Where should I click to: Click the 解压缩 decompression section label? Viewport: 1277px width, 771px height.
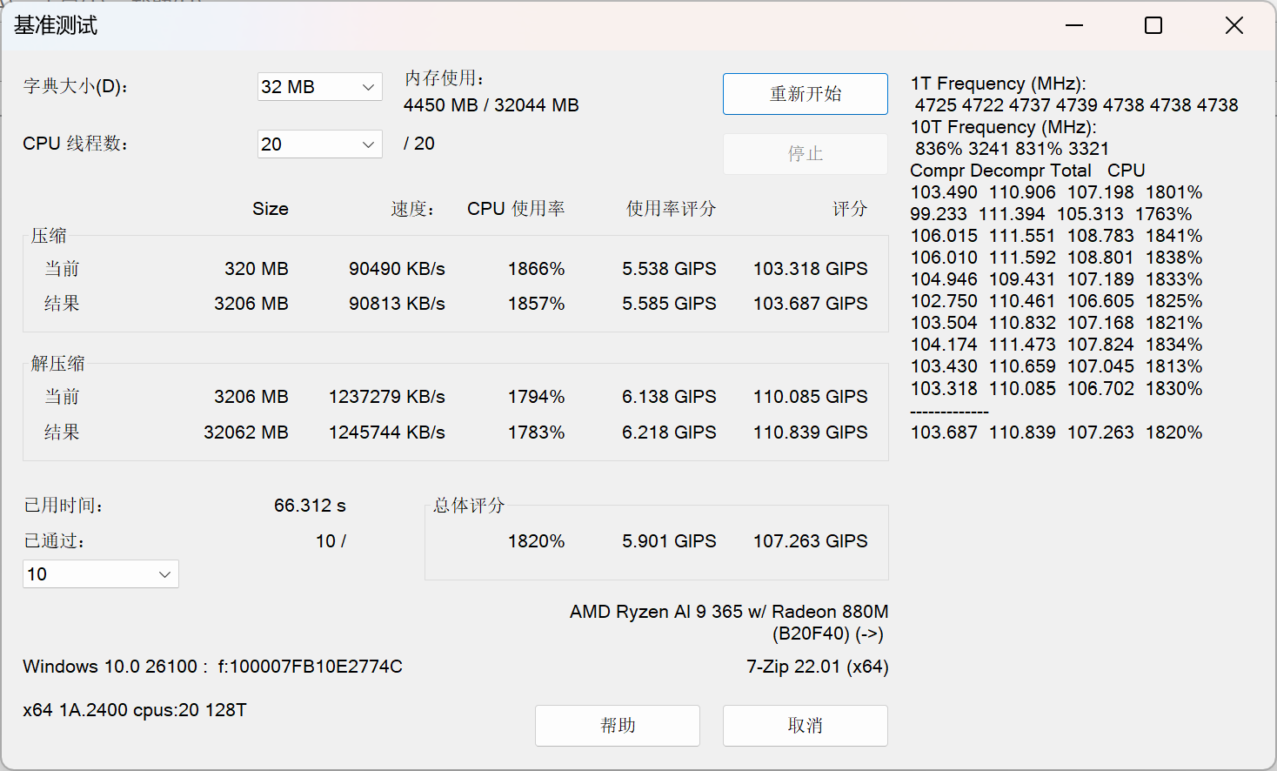pyautogui.click(x=58, y=363)
